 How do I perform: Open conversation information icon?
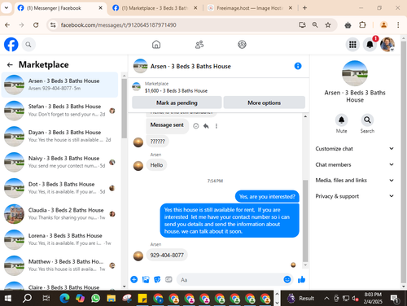[x=298, y=66]
